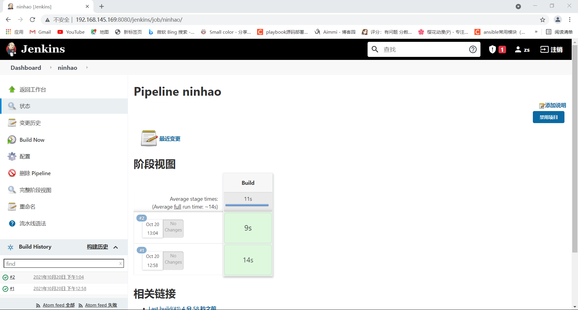
Task: Click the magnifier icon beside 完整阶段视图
Action: tap(12, 190)
